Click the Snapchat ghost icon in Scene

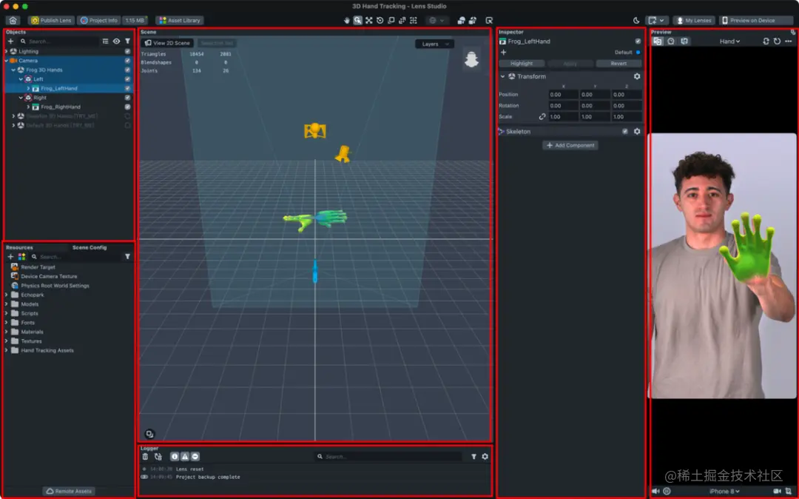[x=471, y=58]
